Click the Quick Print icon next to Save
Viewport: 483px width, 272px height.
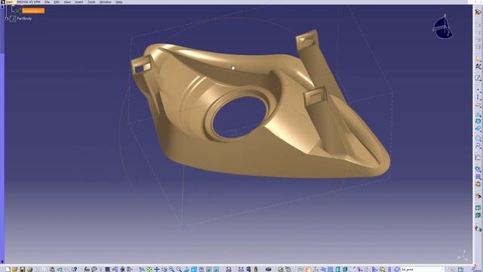(29, 269)
